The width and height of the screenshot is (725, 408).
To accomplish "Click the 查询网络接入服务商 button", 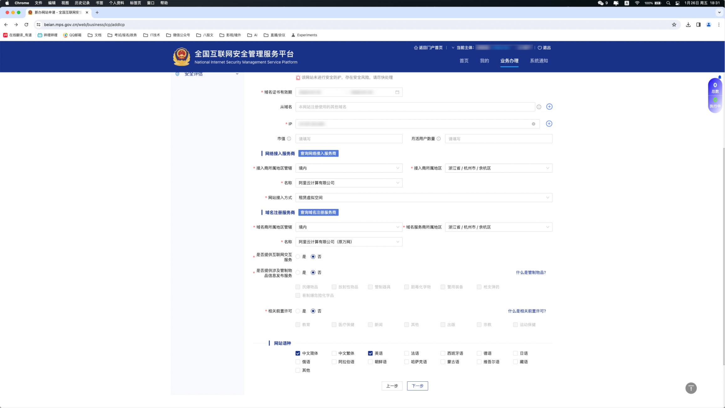I will coord(318,153).
